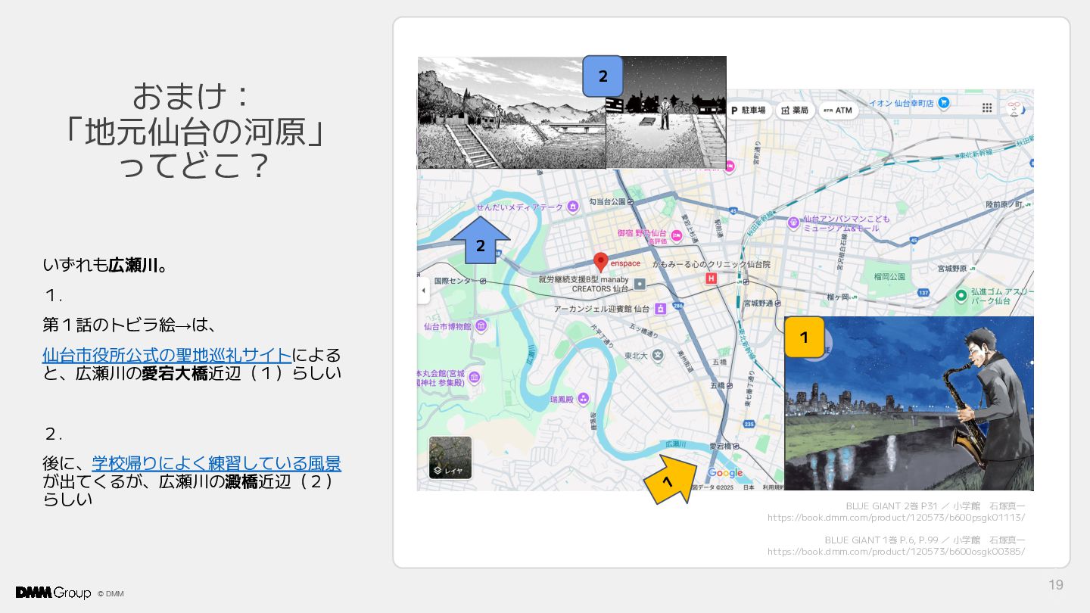Select the ATM filter chip

click(x=838, y=110)
